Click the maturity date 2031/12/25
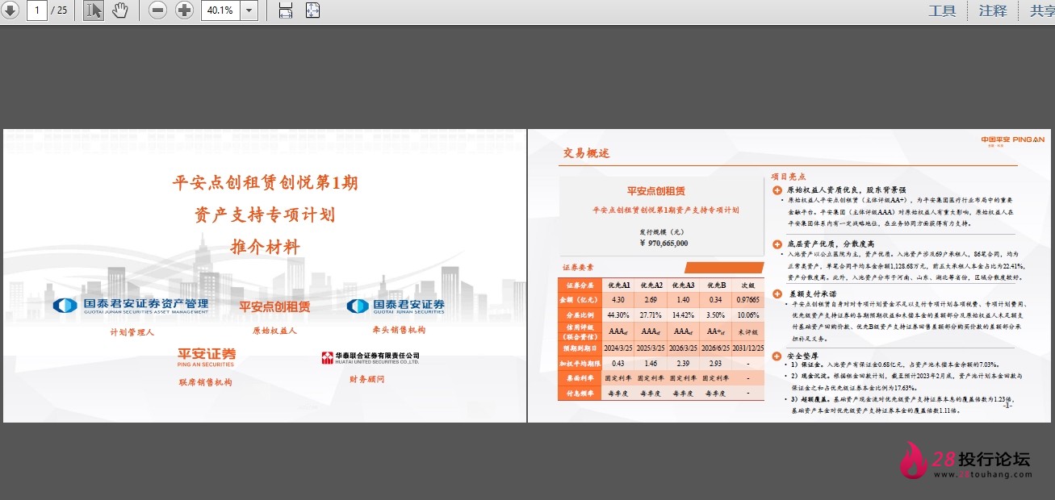 coord(748,348)
